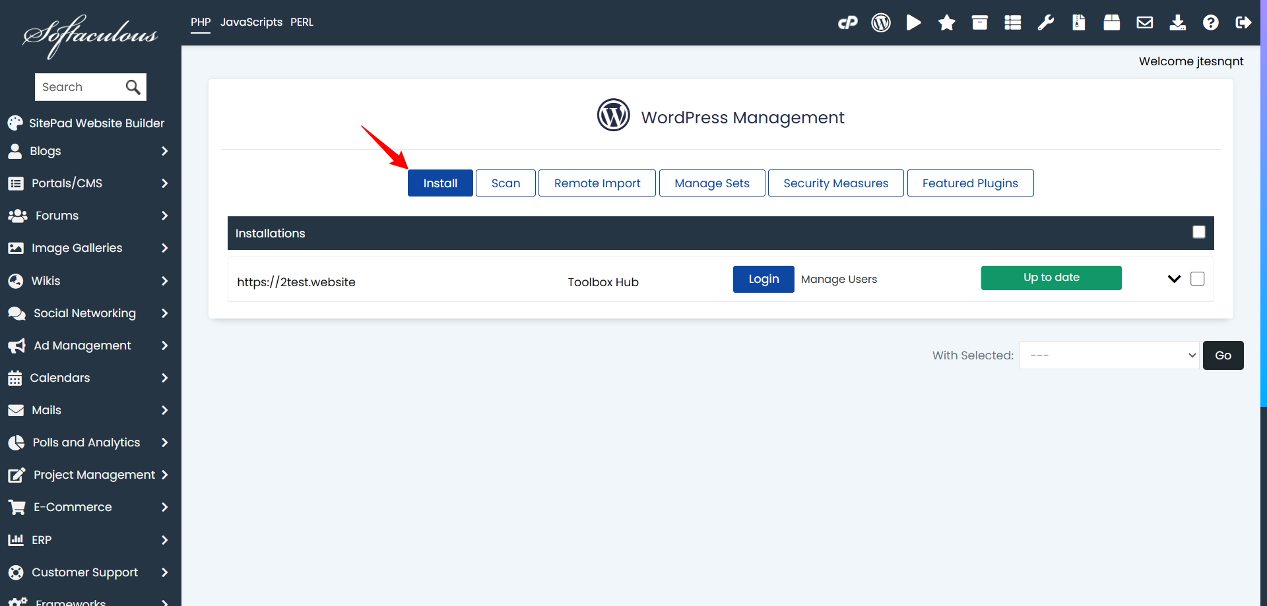The width and height of the screenshot is (1267, 606).
Task: Click the Social Networking chat icon
Action: pos(16,313)
